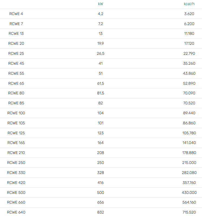Click the 35.260 kcal/h cell

[x=189, y=64]
